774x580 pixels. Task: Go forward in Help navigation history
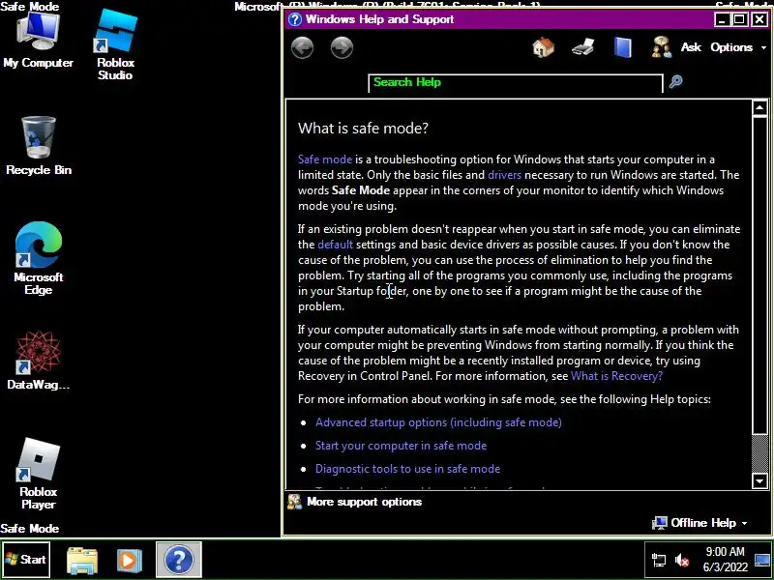(342, 47)
